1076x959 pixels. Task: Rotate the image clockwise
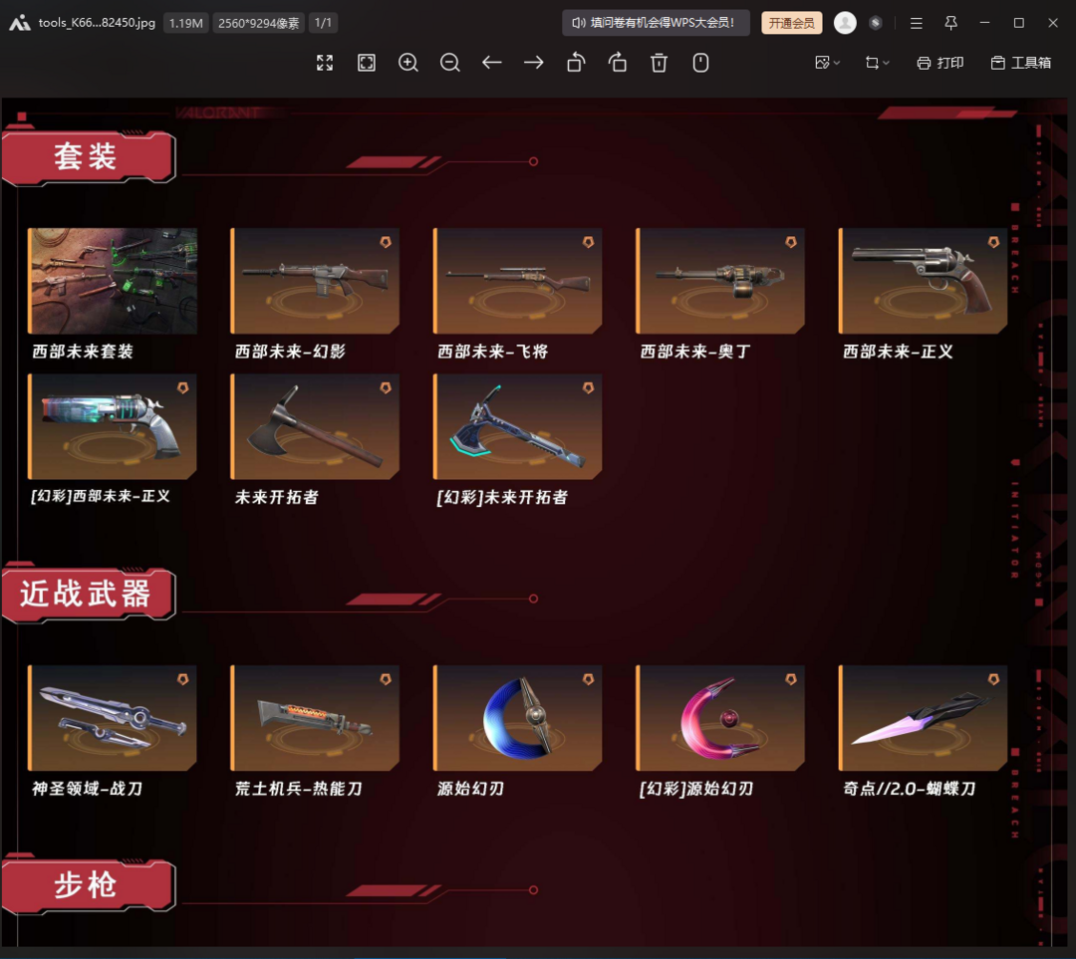point(618,63)
